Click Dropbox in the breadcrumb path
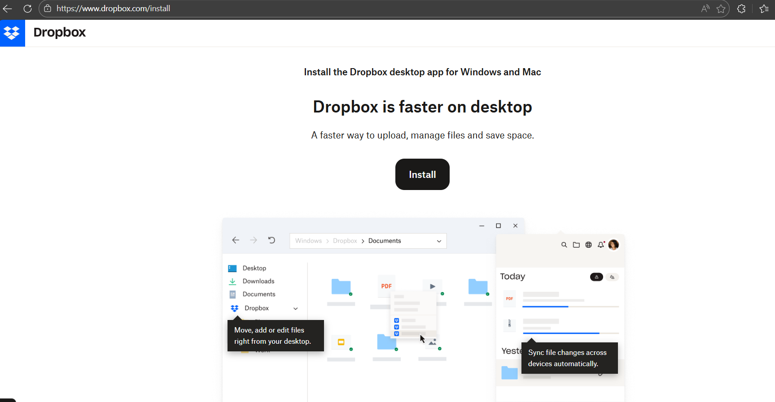The height and width of the screenshot is (402, 775). click(x=345, y=241)
